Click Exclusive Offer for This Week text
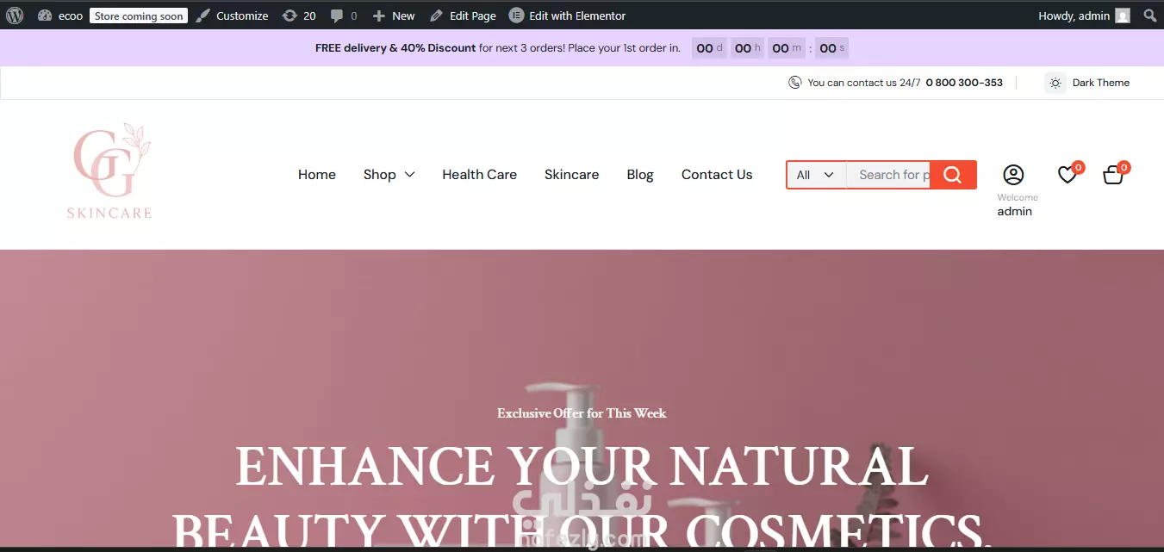Screen dimensions: 1164x552 coord(582,413)
